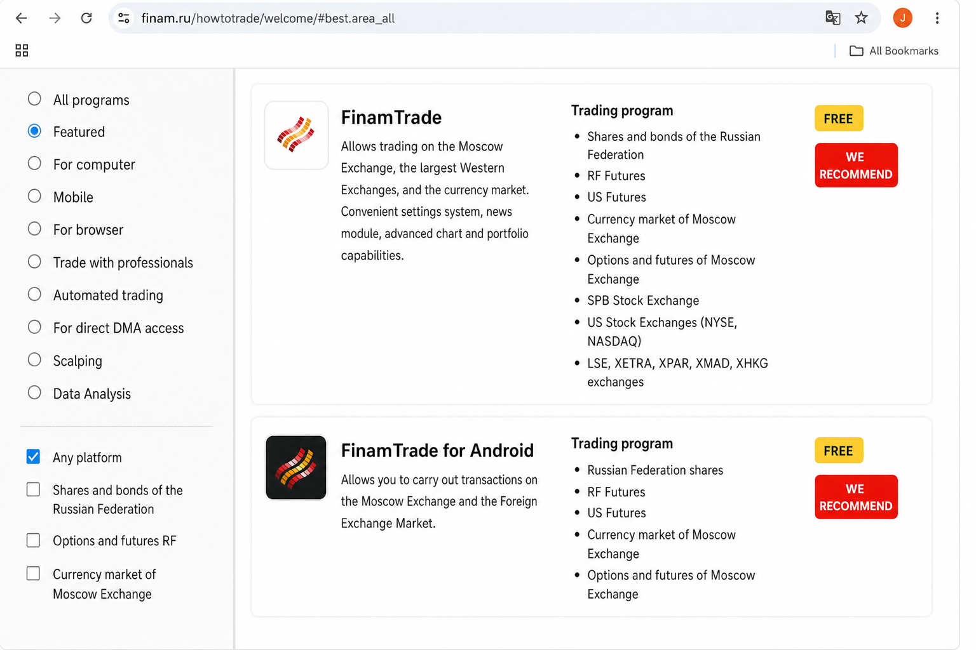
Task: Select Trade with professionals filter
Action: point(34,262)
